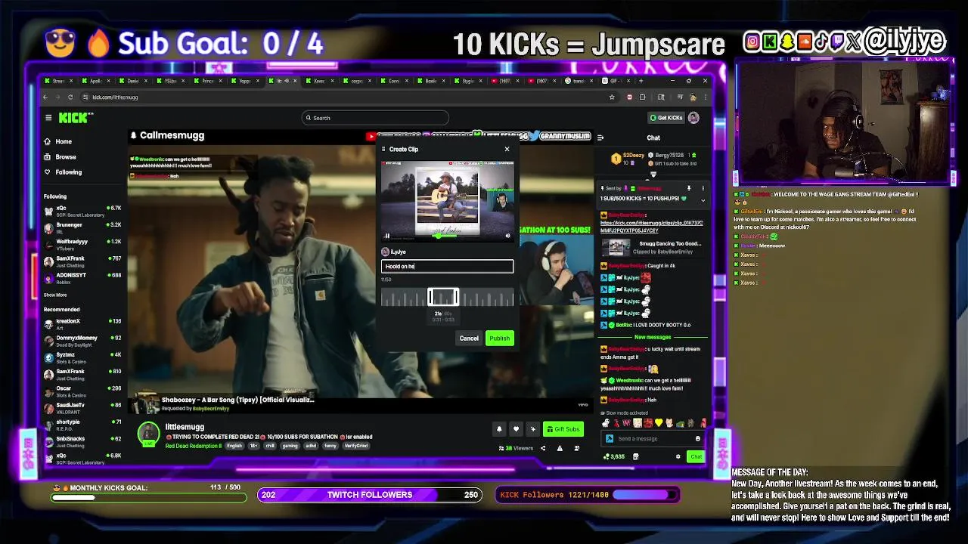The width and height of the screenshot is (968, 544).
Task: Bookmark this page star icon
Action: click(x=612, y=97)
